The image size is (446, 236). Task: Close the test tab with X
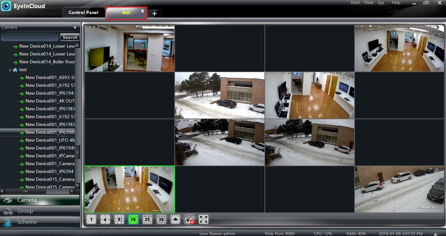pyautogui.click(x=142, y=11)
